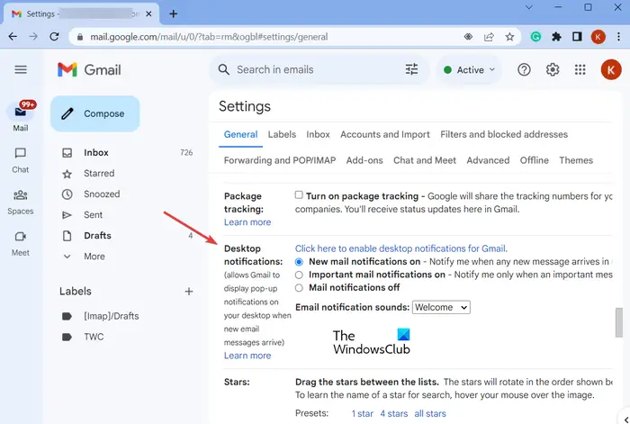630x424 pixels.
Task: Show search options filter icon
Action: tap(411, 69)
